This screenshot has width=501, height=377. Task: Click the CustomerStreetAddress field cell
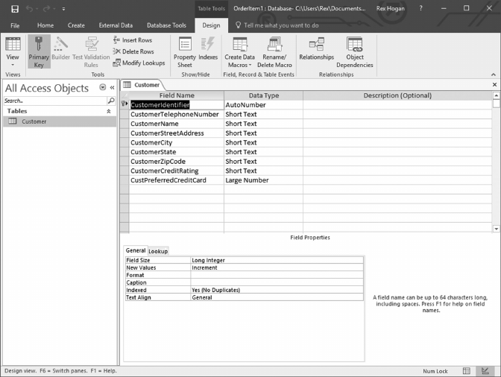tap(177, 133)
